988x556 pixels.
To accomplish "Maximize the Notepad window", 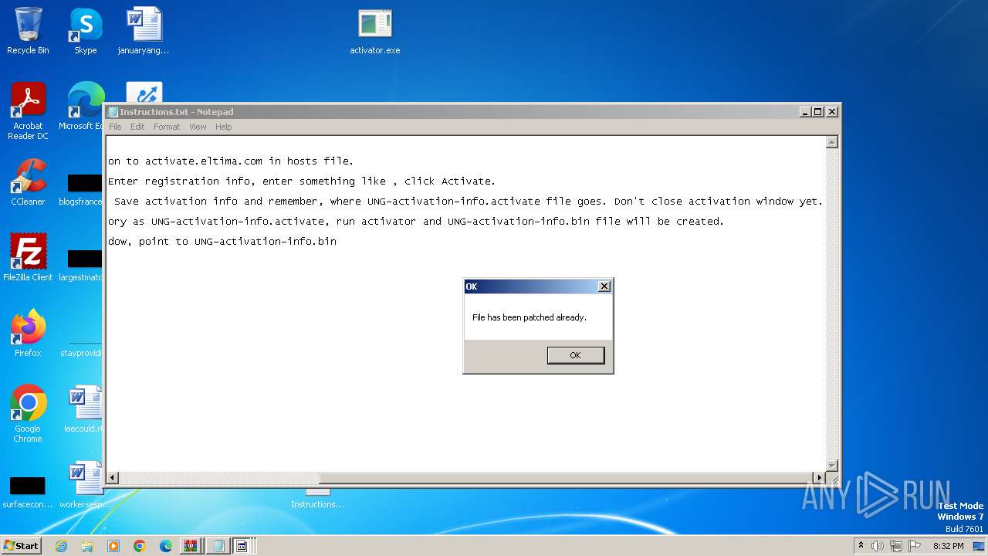I will pyautogui.click(x=818, y=112).
